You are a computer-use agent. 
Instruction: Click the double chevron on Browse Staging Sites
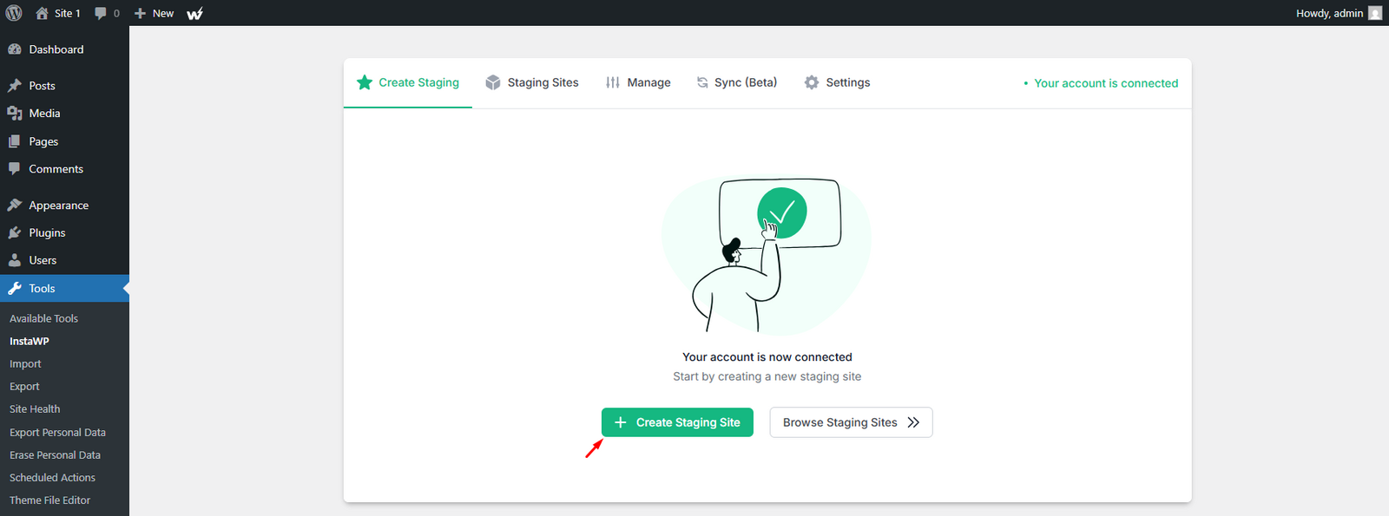[913, 422]
